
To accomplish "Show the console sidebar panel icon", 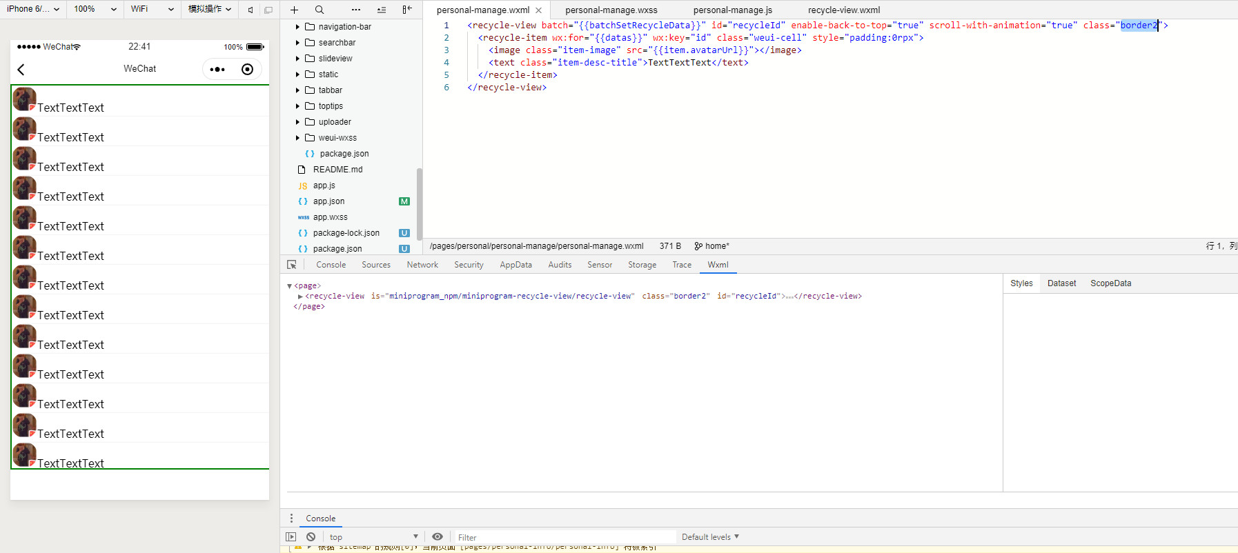I will pyautogui.click(x=291, y=536).
